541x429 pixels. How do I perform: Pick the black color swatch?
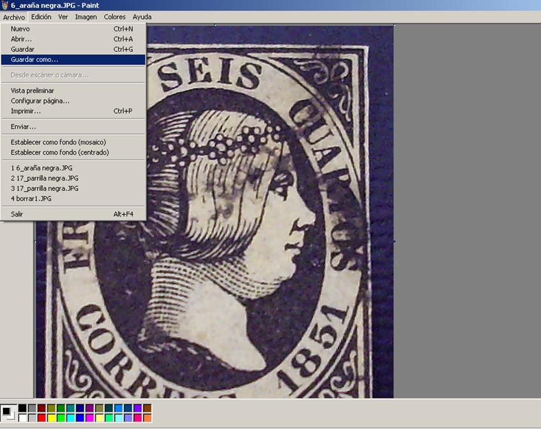(22, 408)
